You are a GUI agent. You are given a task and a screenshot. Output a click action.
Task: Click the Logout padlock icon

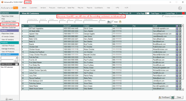[x=7, y=99]
